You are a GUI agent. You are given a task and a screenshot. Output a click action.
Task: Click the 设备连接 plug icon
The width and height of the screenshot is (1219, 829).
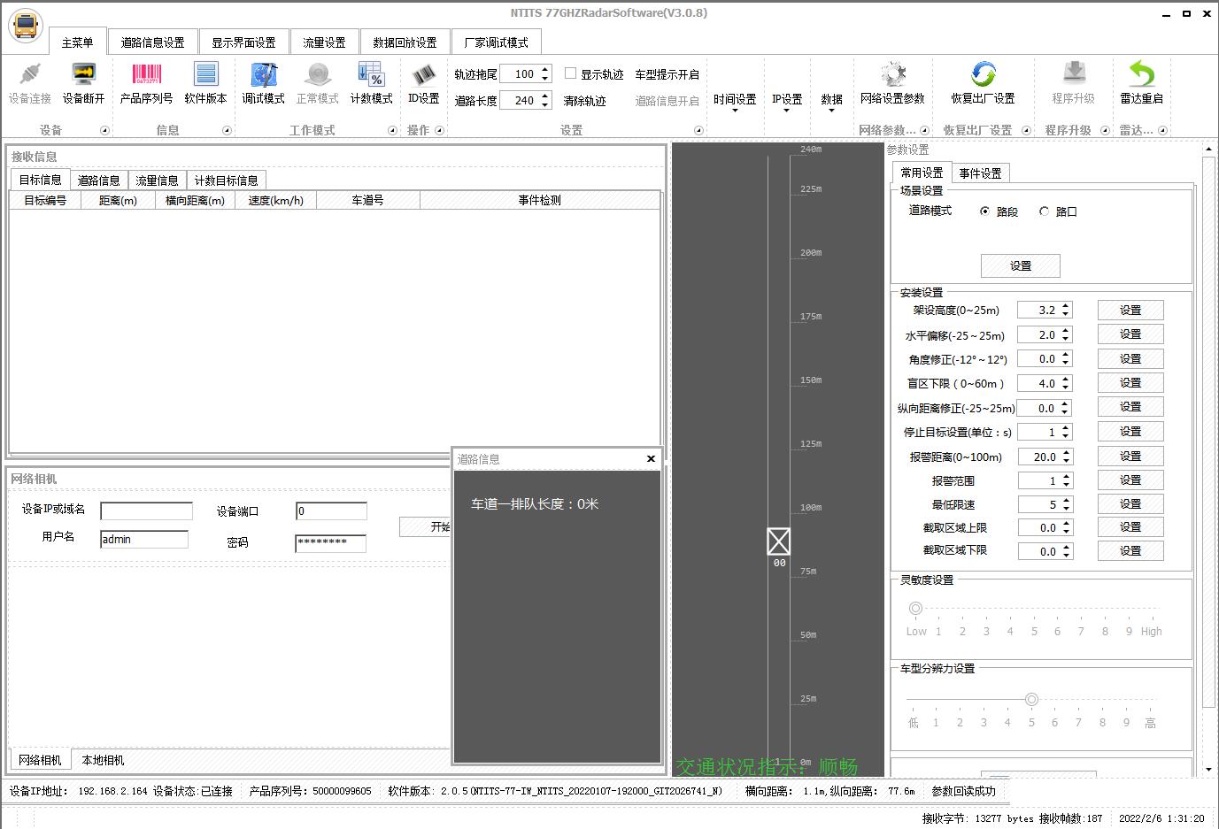(29, 74)
